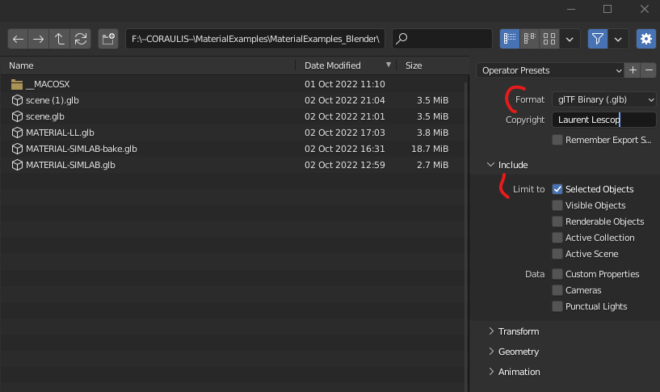Open the __MACOSX folder
660x392 pixels.
point(40,84)
